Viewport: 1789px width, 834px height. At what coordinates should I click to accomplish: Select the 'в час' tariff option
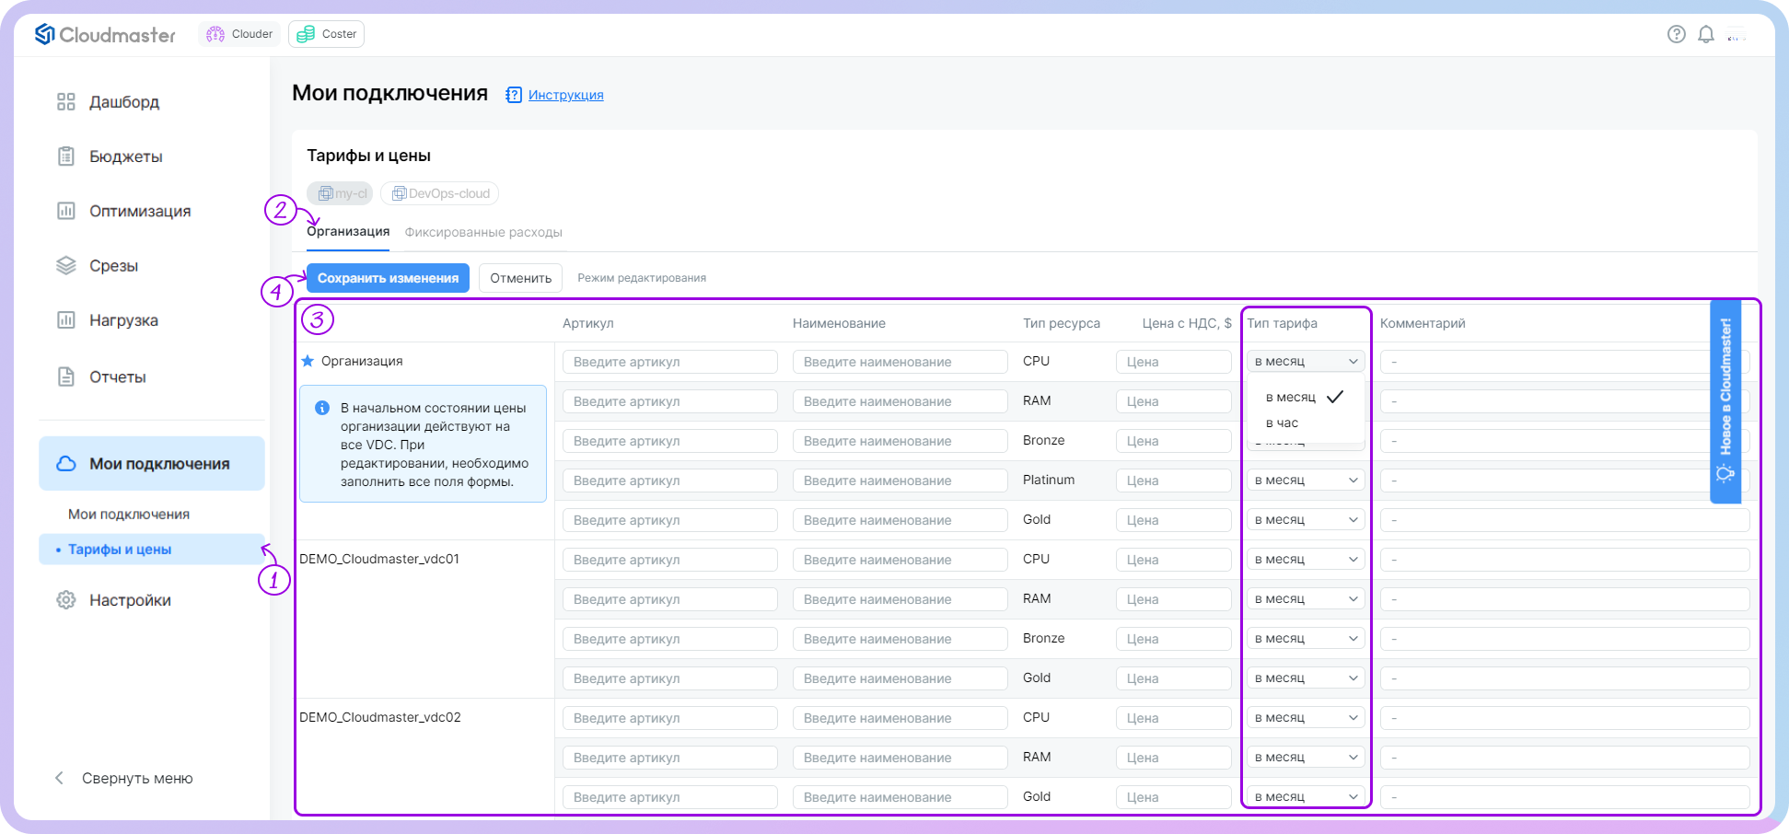tap(1282, 423)
